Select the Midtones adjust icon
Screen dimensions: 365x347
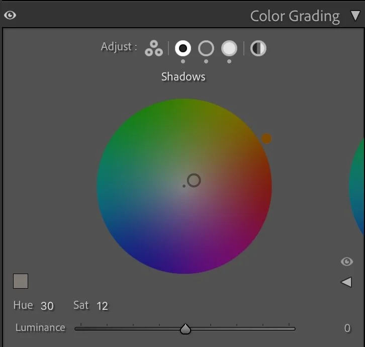[x=206, y=48]
